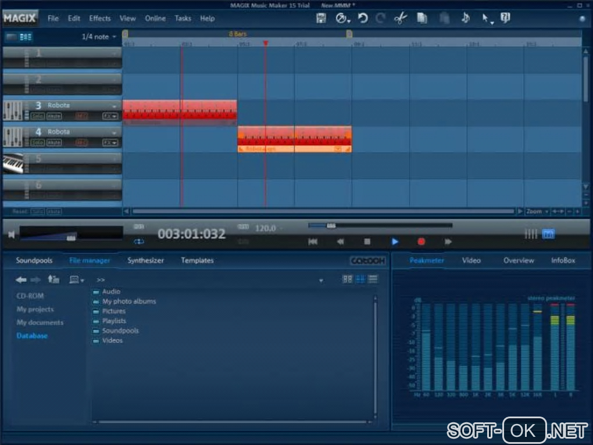Open the Effects menu
This screenshot has height=445, width=593.
coord(100,18)
